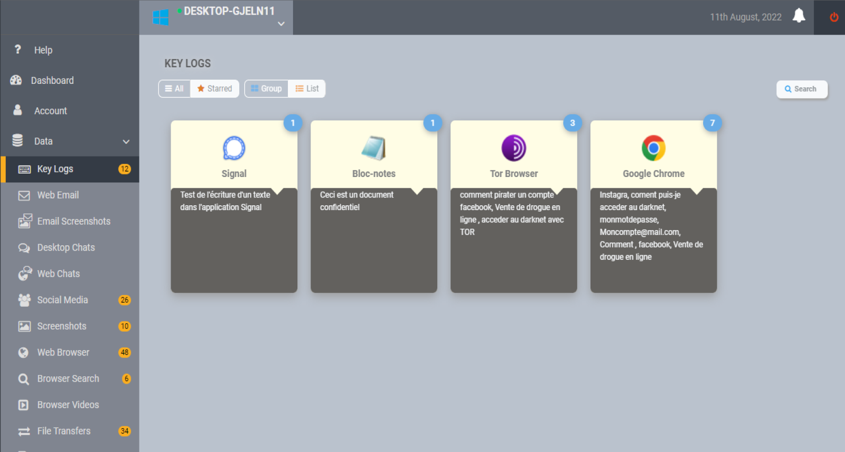The width and height of the screenshot is (845, 452).
Task: Show all key logs with All
Action: point(174,89)
